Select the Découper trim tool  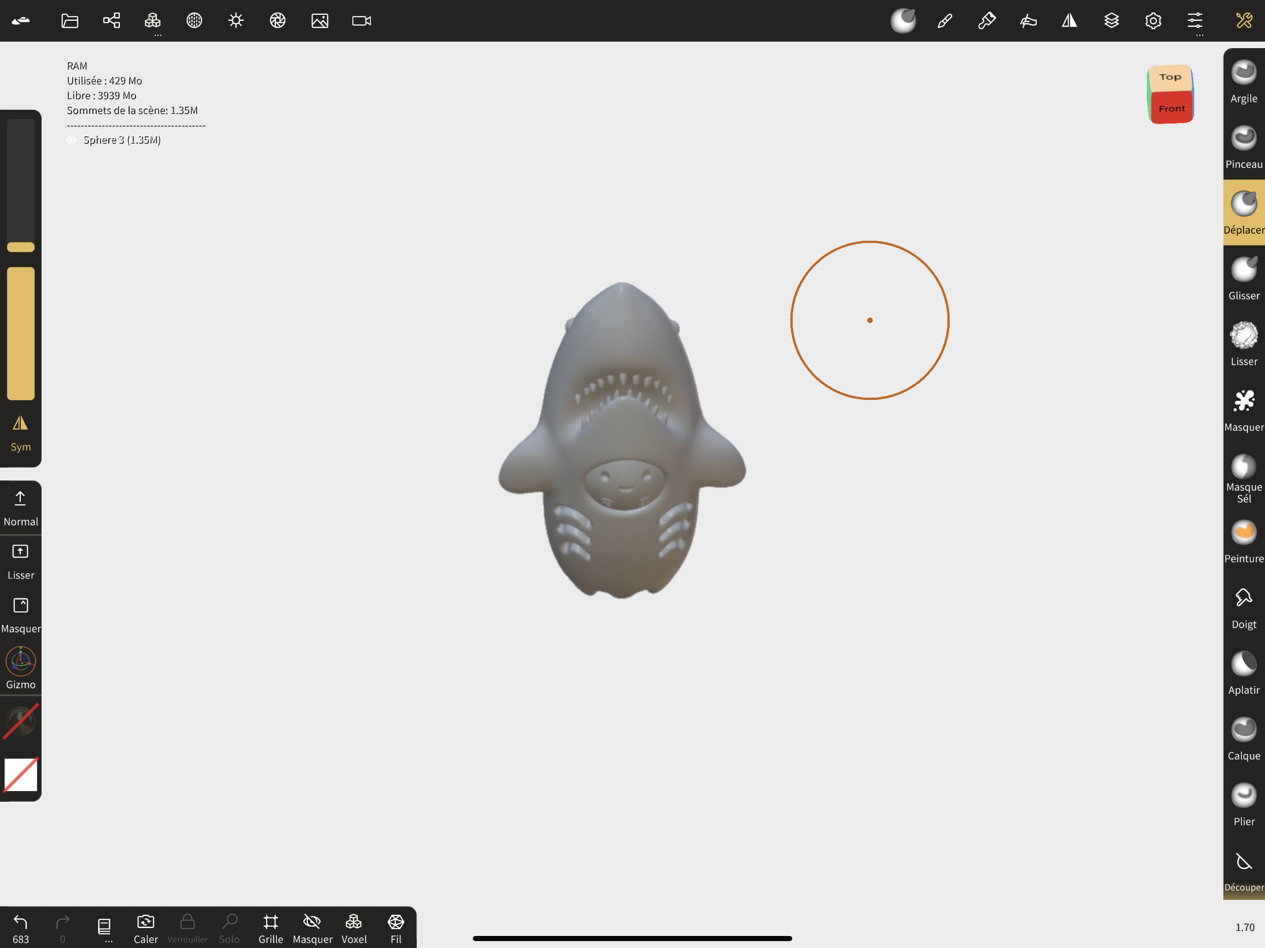coord(1243,871)
